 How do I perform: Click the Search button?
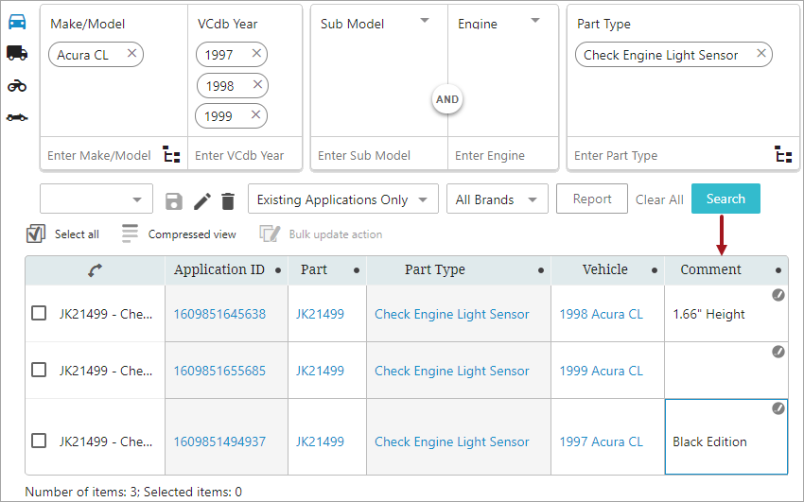[x=725, y=199]
